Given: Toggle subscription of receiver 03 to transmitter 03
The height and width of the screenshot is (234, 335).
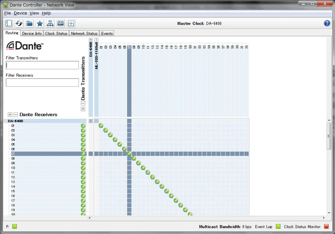Looking at the screenshot, I should point(110,135).
